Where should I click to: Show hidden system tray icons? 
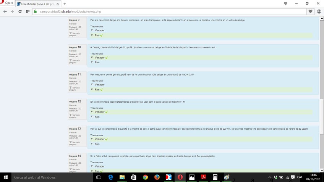tap(270, 177)
